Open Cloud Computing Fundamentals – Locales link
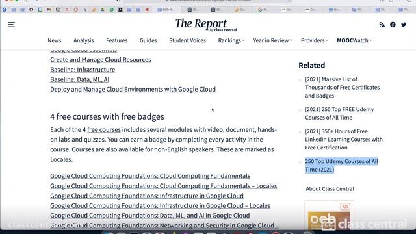416x234 pixels. [163, 186]
